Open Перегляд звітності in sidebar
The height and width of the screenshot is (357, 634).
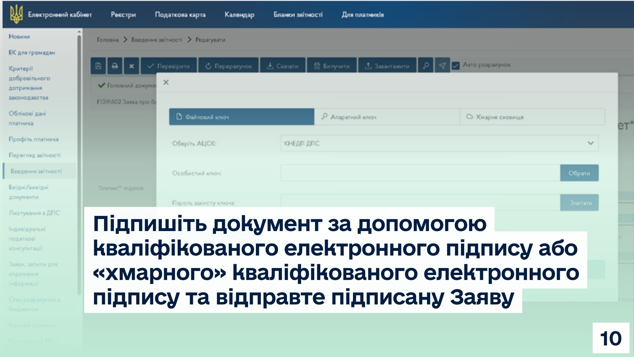[35, 155]
